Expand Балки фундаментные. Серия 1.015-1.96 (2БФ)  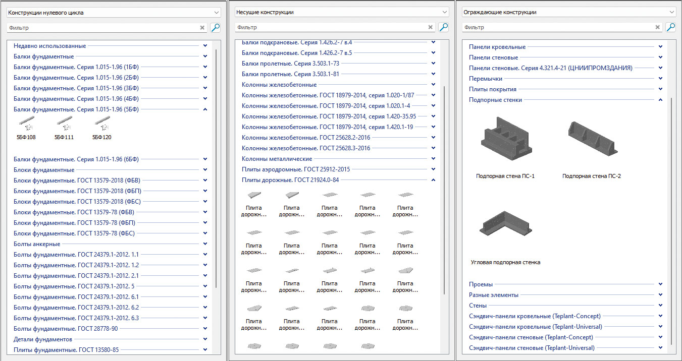(x=205, y=78)
